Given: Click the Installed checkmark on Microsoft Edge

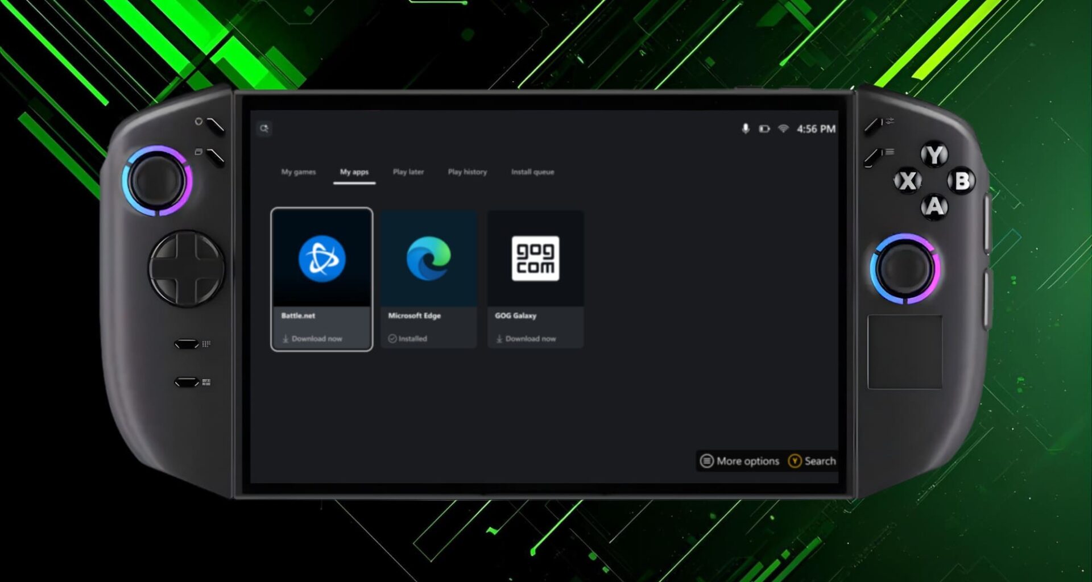Looking at the screenshot, I should [x=392, y=338].
